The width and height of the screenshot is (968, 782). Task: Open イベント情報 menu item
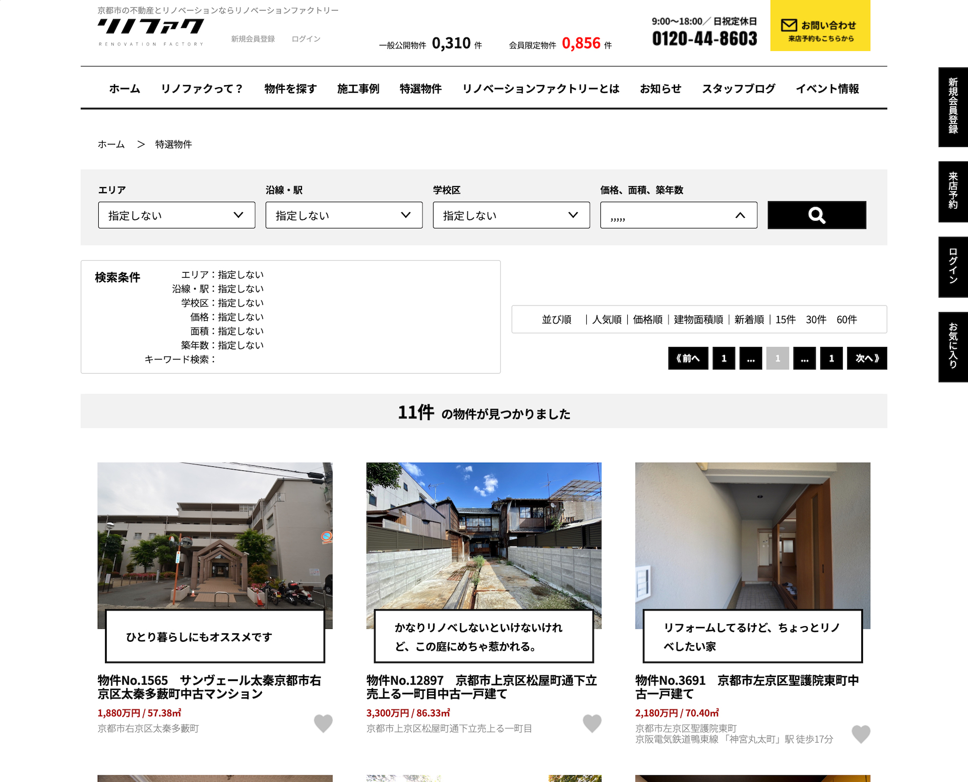click(827, 89)
